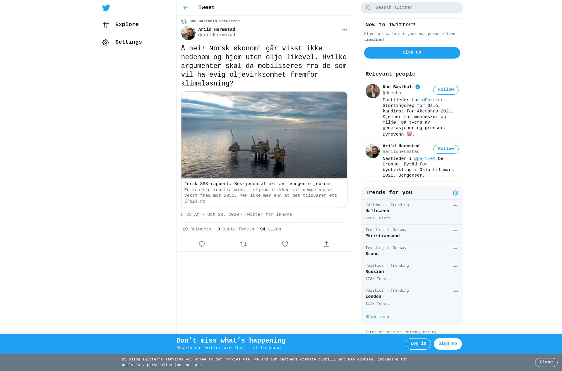Follow Une Bastholm
The width and height of the screenshot is (562, 371).
tap(446, 90)
